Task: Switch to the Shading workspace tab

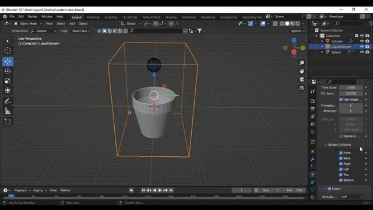Action: [171, 17]
